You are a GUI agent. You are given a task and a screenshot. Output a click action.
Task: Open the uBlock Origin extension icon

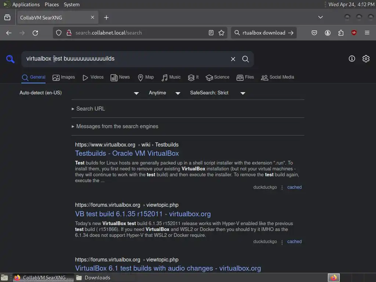tap(354, 33)
